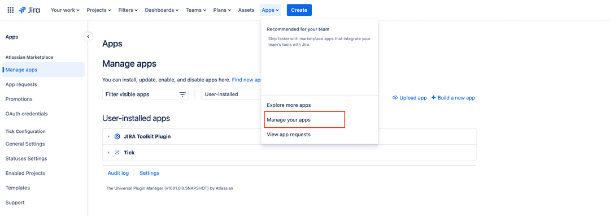Click the Universal Plugin Manager version text

point(169,188)
